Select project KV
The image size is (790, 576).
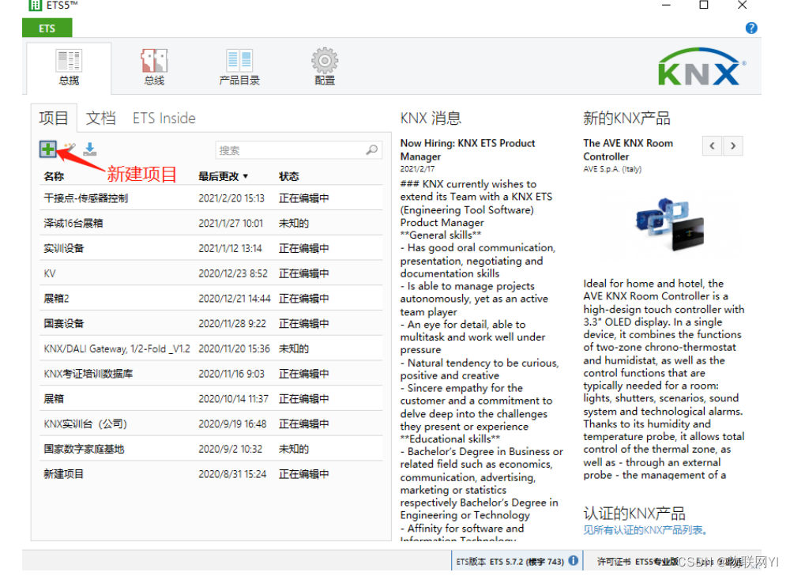coord(211,273)
